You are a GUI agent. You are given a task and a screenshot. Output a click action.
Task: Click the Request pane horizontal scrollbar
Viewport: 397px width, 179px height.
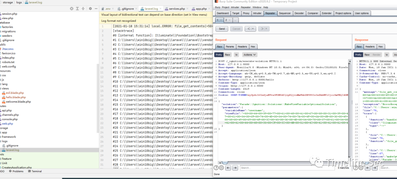coord(283,162)
